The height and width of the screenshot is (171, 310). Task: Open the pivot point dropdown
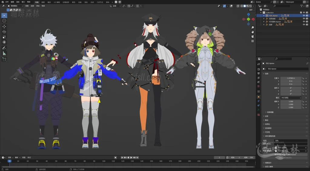(124, 6)
